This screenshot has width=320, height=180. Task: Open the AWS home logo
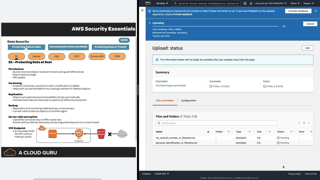[x=148, y=3]
